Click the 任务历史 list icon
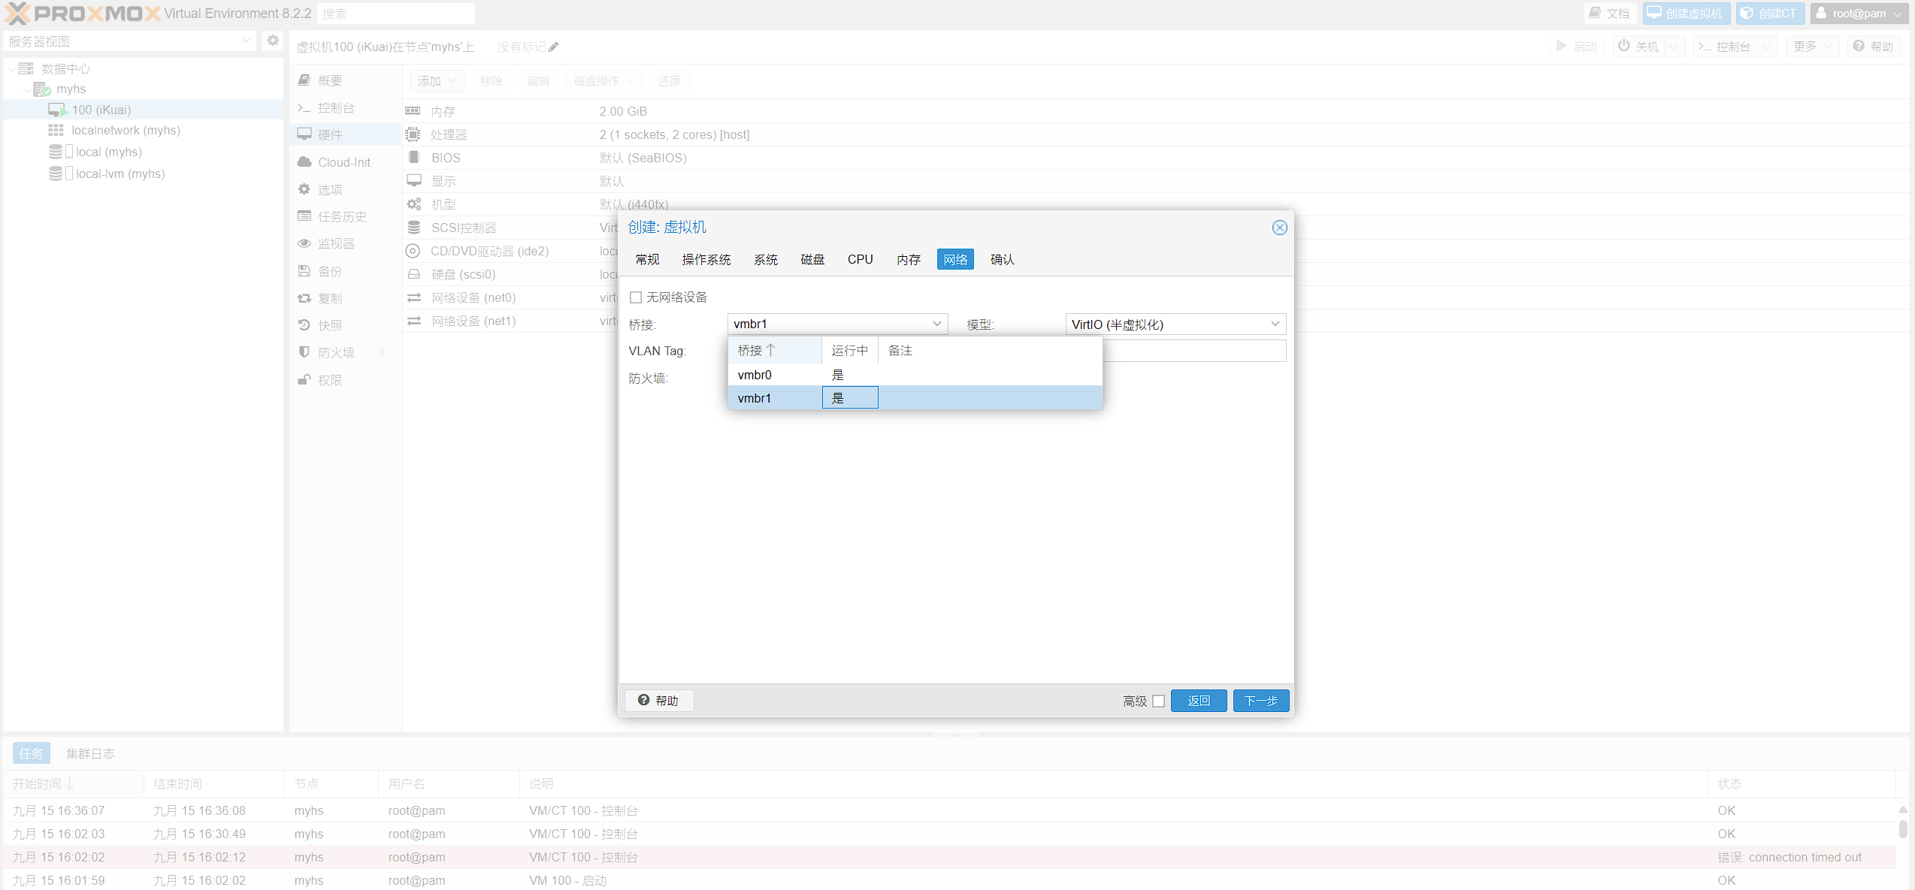 [304, 216]
